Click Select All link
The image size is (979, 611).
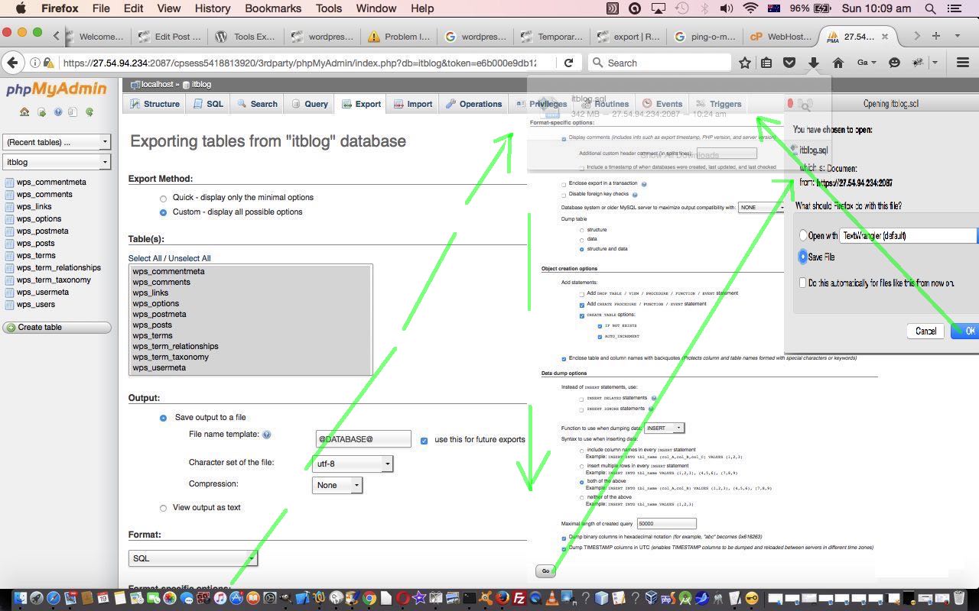coord(145,259)
